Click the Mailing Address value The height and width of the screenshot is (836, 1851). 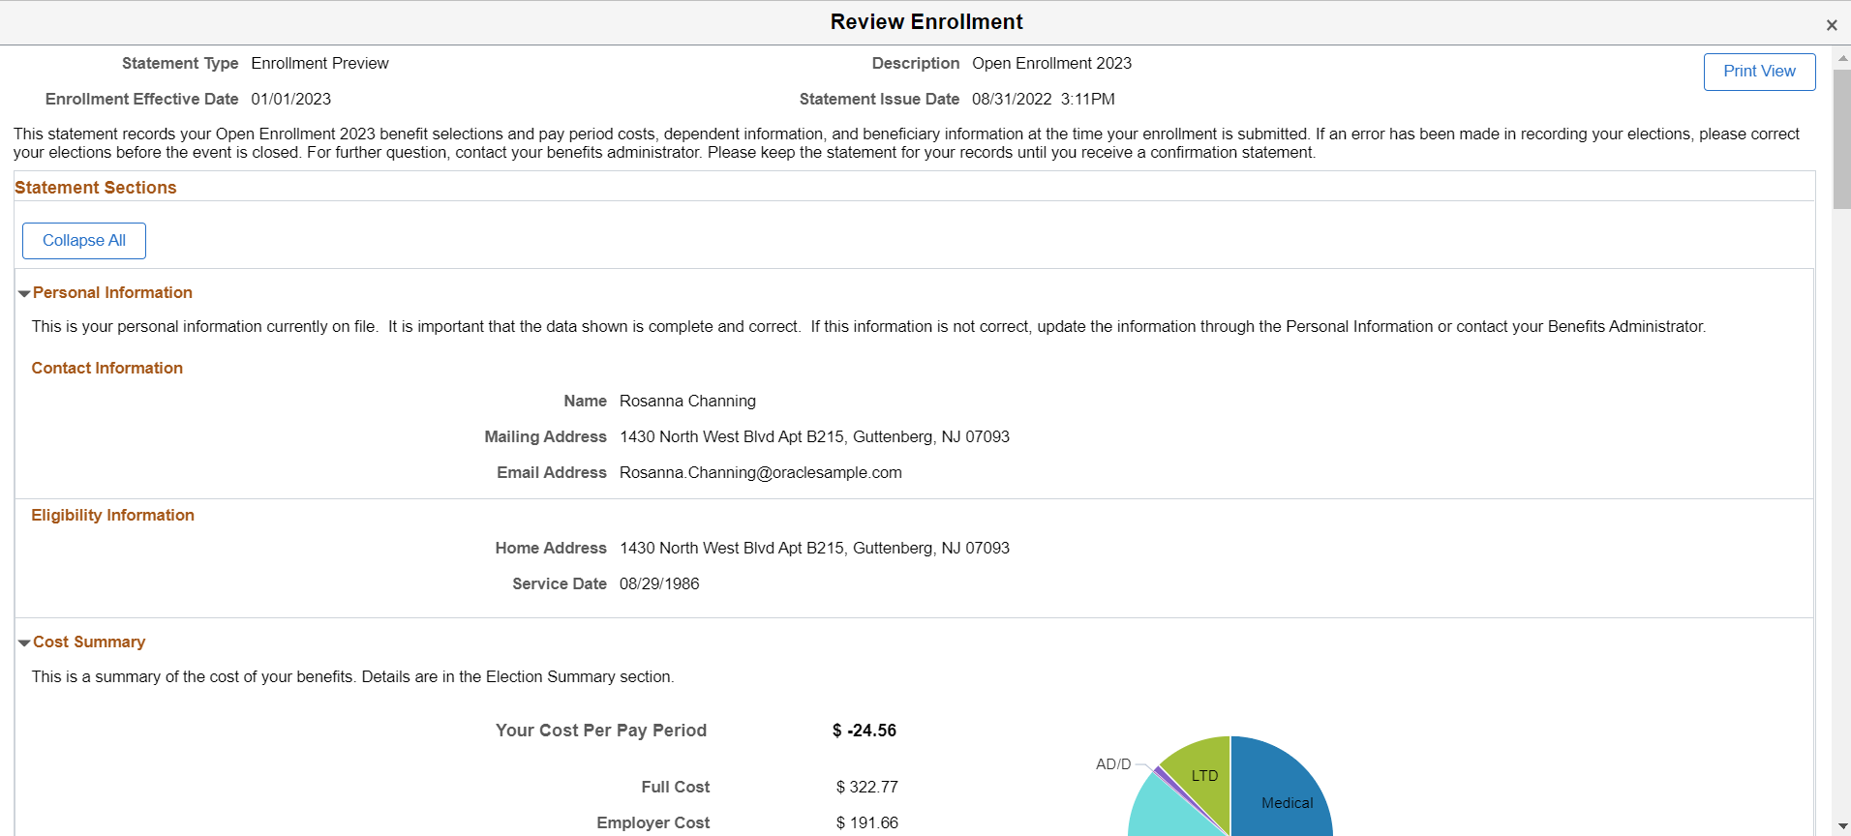pos(814,436)
